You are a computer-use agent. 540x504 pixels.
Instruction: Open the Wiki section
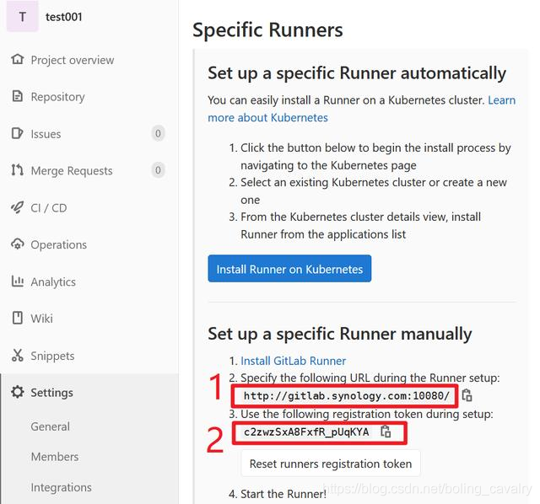41,319
